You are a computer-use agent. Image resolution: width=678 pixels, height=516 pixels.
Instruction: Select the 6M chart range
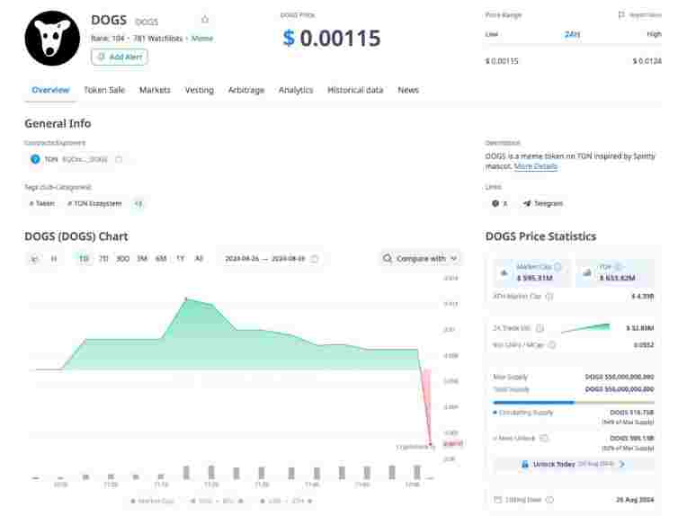(x=161, y=259)
